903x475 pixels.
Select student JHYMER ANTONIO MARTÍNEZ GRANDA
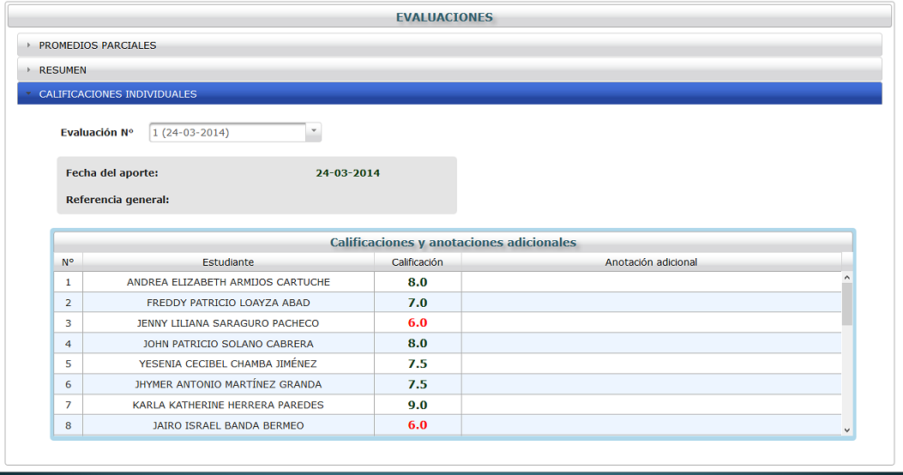(x=228, y=384)
